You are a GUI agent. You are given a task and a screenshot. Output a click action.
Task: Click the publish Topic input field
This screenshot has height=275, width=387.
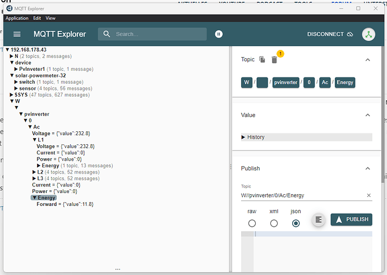pyautogui.click(x=303, y=195)
